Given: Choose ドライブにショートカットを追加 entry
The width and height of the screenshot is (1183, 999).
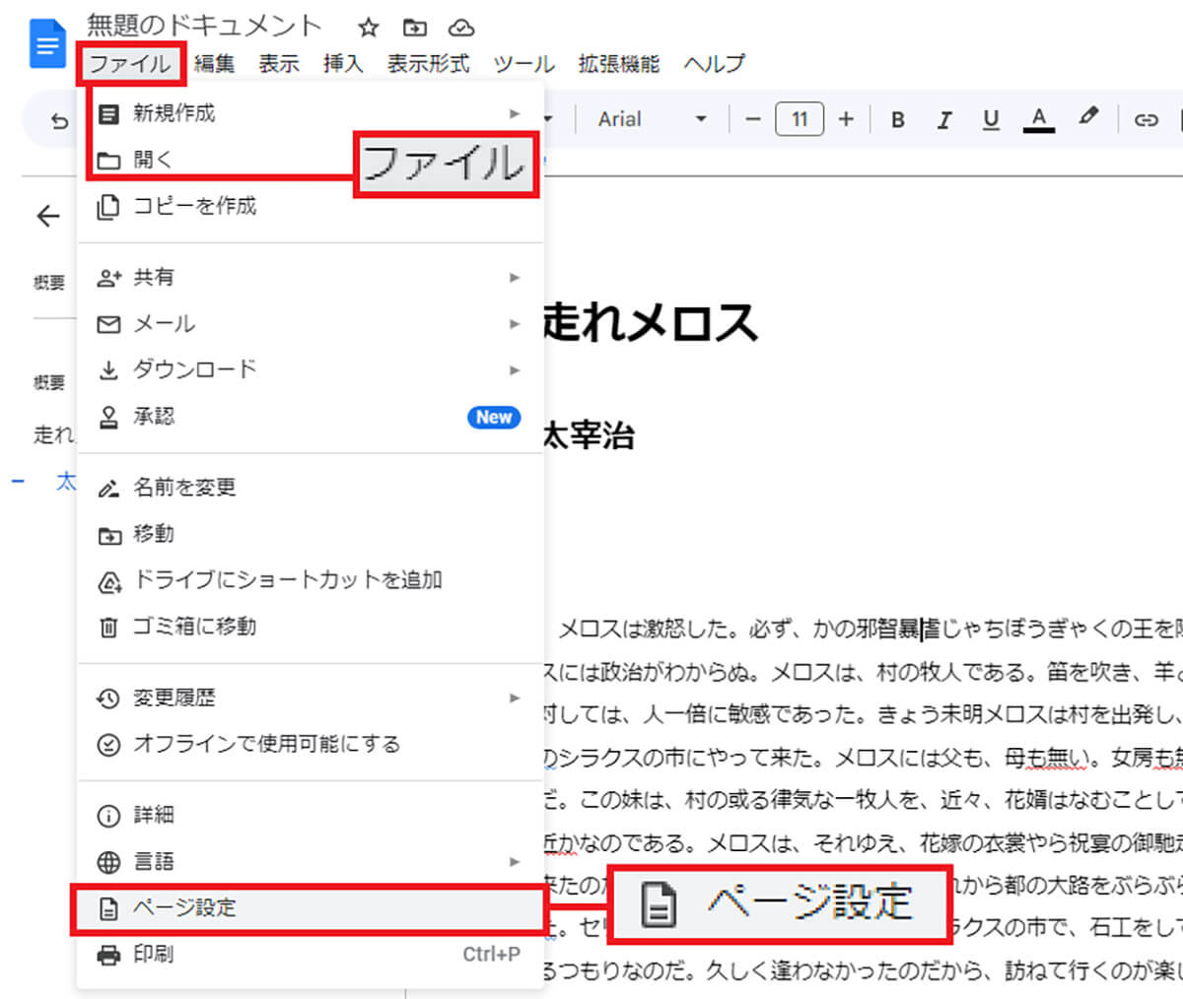Looking at the screenshot, I should pyautogui.click(x=311, y=580).
